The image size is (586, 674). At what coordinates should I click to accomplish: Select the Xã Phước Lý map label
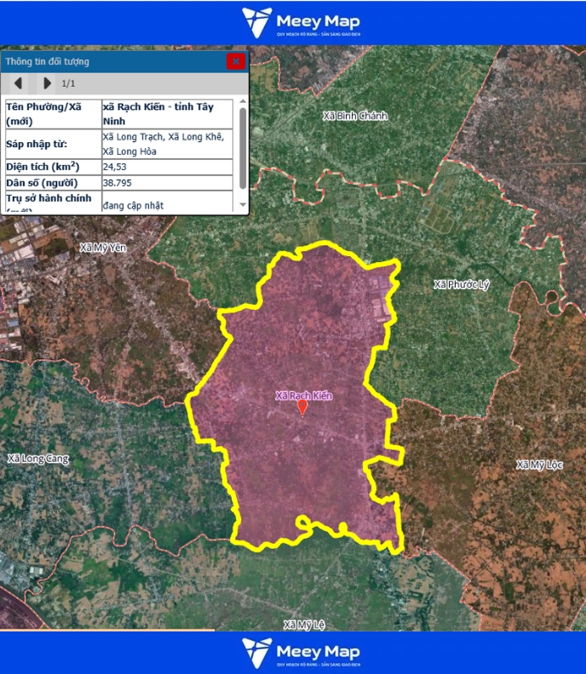point(461,284)
